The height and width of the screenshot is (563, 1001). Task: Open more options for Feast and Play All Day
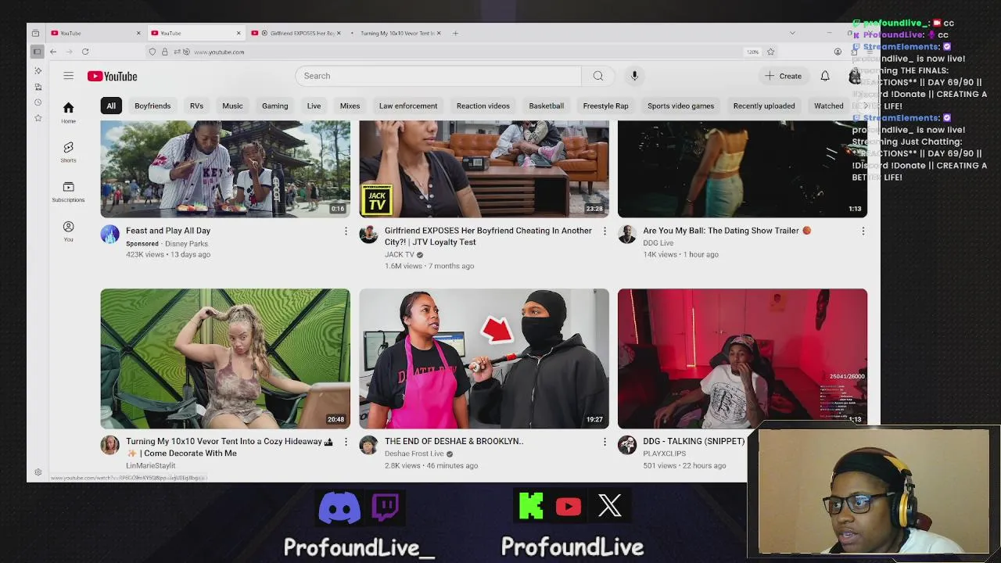click(x=346, y=231)
